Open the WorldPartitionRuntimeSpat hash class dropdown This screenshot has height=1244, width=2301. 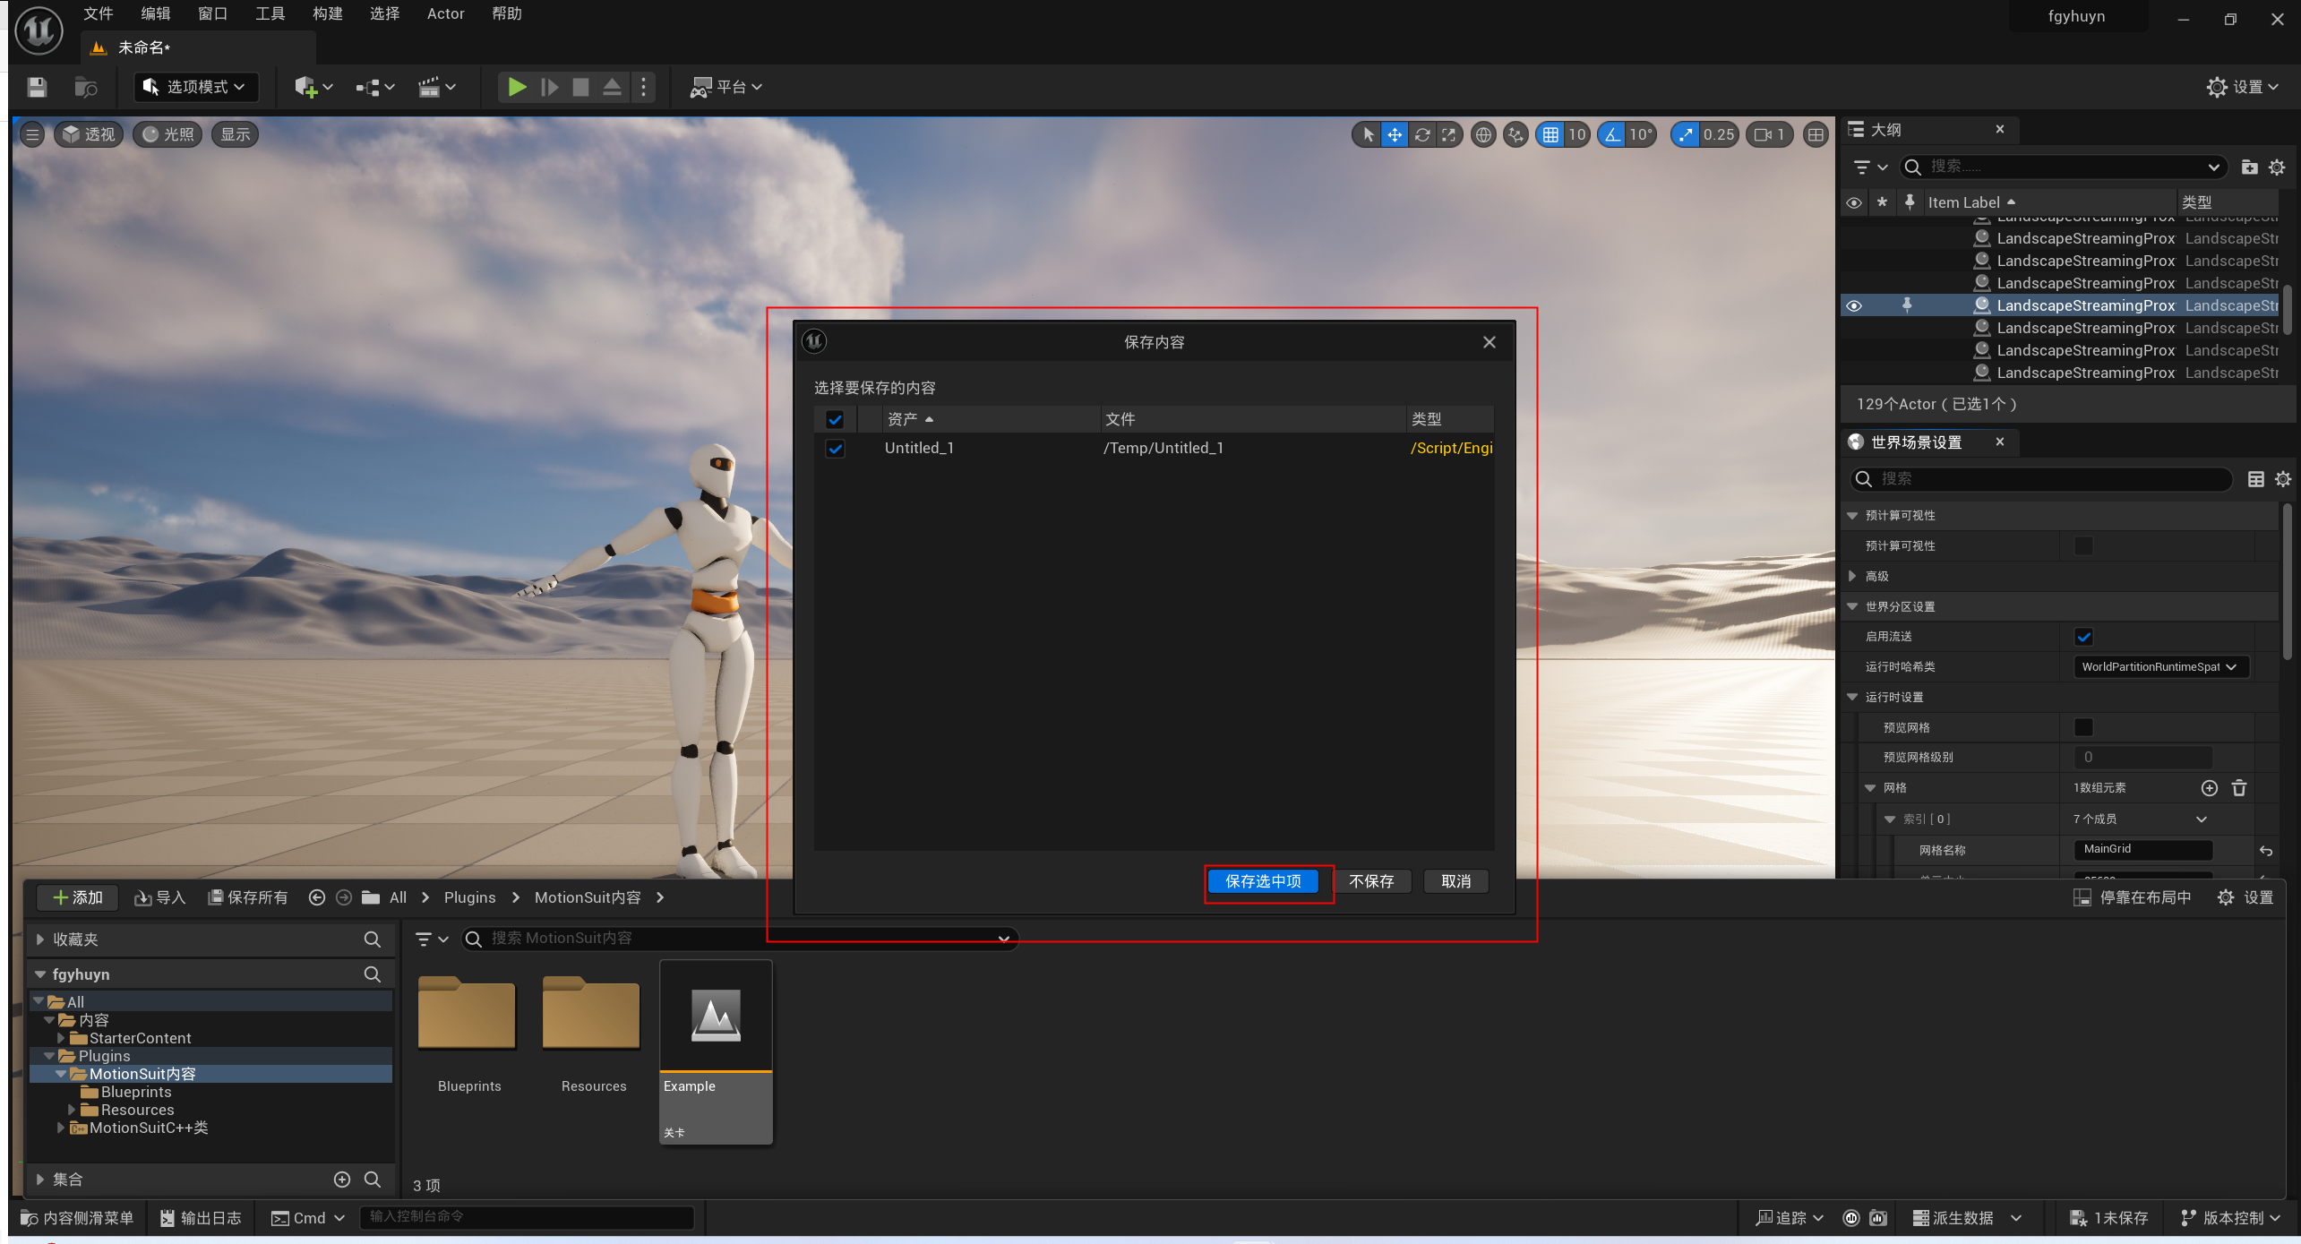pyautogui.click(x=2159, y=666)
